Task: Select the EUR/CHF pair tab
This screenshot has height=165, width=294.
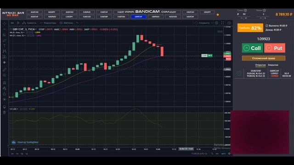Action: click(x=104, y=12)
